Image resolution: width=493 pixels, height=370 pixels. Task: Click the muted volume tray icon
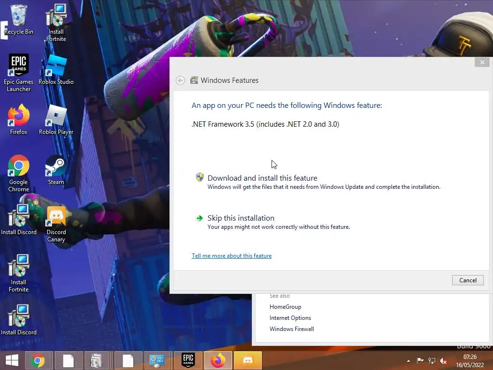(443, 361)
